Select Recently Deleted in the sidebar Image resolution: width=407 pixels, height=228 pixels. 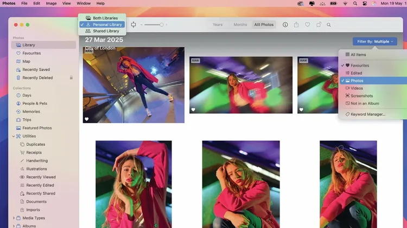click(37, 78)
